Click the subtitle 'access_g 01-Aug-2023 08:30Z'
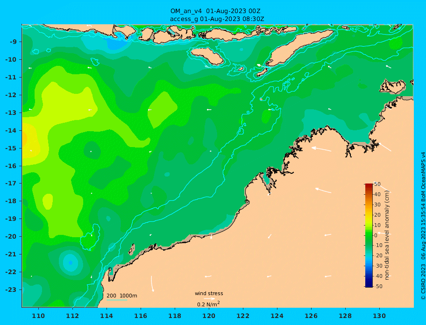Image resolution: width=426 pixels, height=325 pixels. tap(217, 19)
